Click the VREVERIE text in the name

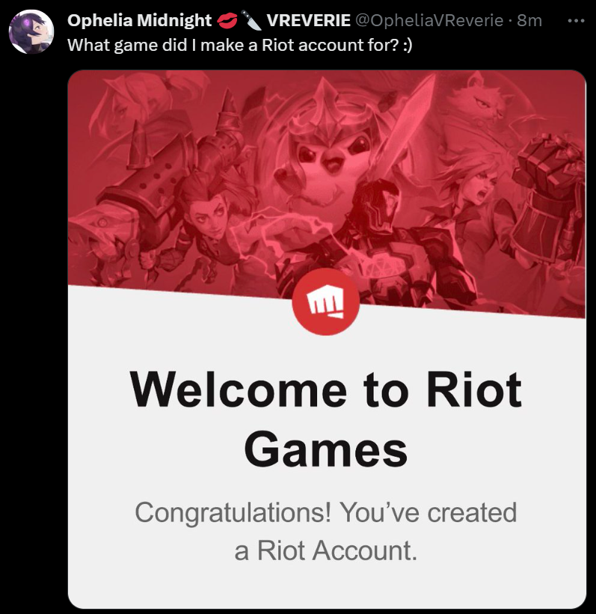pos(309,20)
